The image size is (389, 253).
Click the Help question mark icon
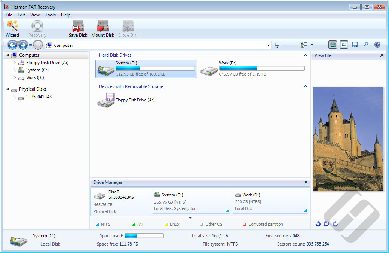pyautogui.click(x=377, y=45)
